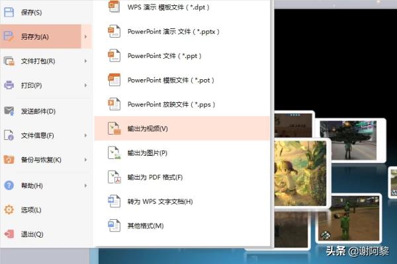Expand the 打印(P) submenu arrow
The height and width of the screenshot is (264, 397).
pos(86,85)
